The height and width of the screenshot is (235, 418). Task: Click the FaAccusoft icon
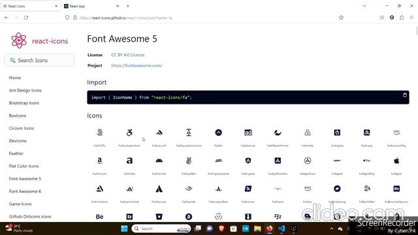point(159,133)
